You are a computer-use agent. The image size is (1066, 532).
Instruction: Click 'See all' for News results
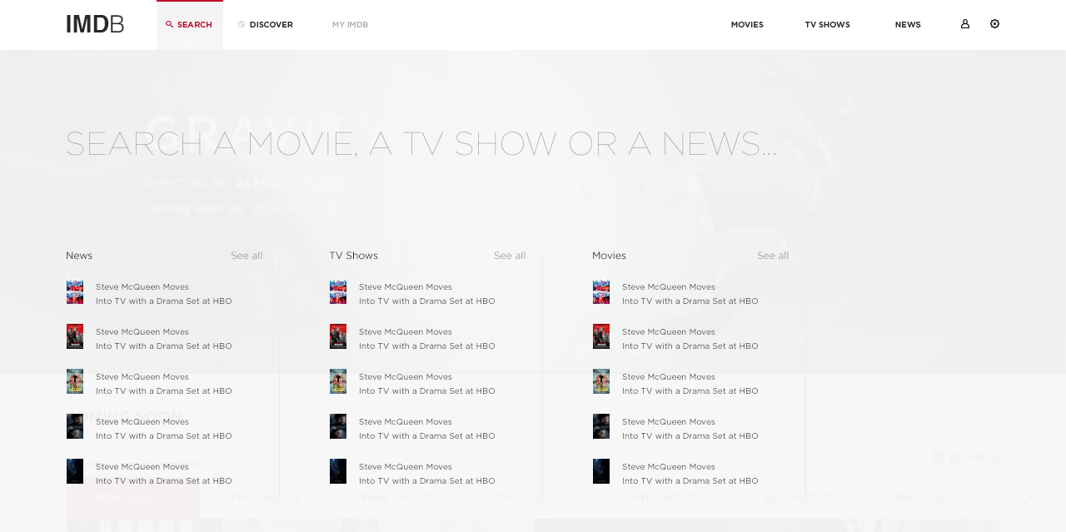coord(247,256)
